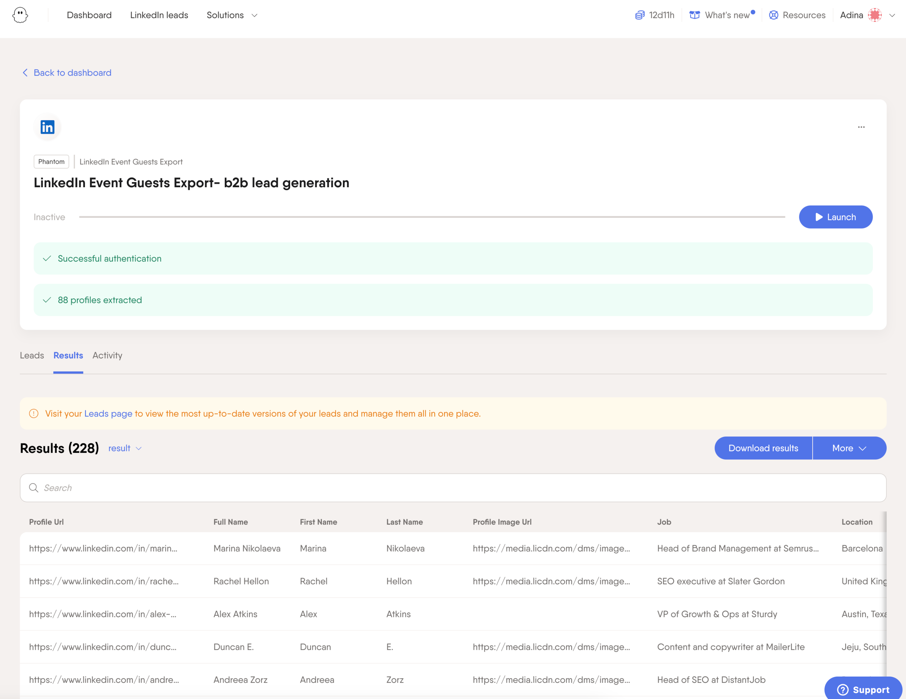This screenshot has height=699, width=906.
Task: Click Alex Atkins' profile URL cell
Action: coord(103,614)
